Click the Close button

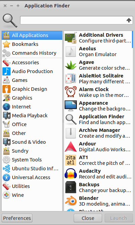click(x=88, y=218)
